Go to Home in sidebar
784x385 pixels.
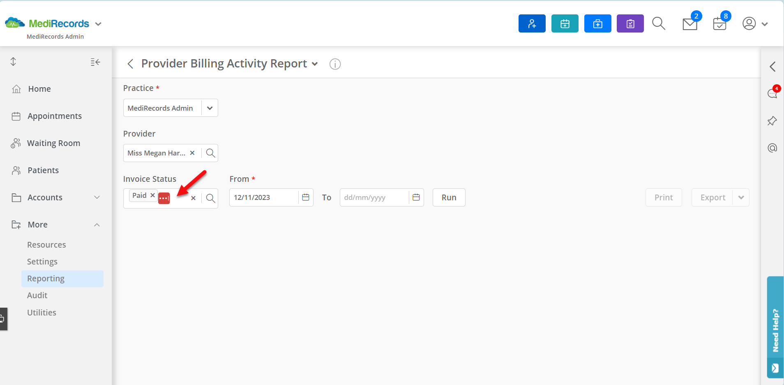coord(39,89)
